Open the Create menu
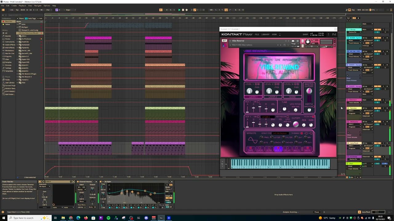This screenshot has height=221, width=394. click(x=14, y=6)
